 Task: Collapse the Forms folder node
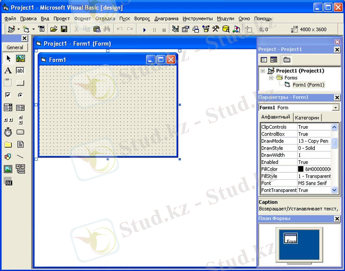coord(271,78)
